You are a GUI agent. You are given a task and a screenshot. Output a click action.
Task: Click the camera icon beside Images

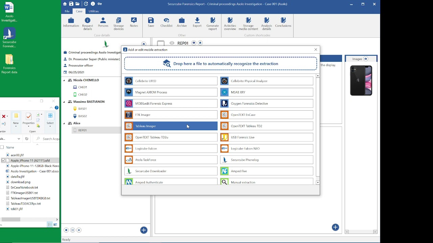pyautogui.click(x=366, y=59)
